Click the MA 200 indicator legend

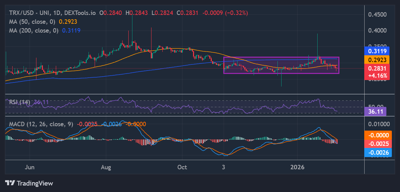click(34, 31)
